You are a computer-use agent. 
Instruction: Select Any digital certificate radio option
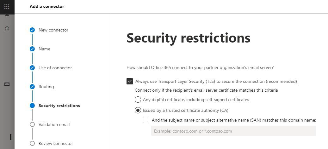pos(138,100)
